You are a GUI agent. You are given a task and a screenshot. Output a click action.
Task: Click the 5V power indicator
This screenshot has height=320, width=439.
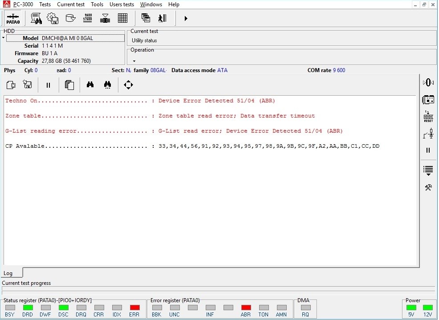[x=411, y=308]
